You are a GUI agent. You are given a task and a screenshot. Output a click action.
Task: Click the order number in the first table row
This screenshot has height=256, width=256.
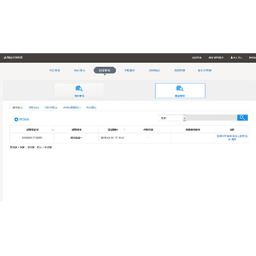pos(32,137)
